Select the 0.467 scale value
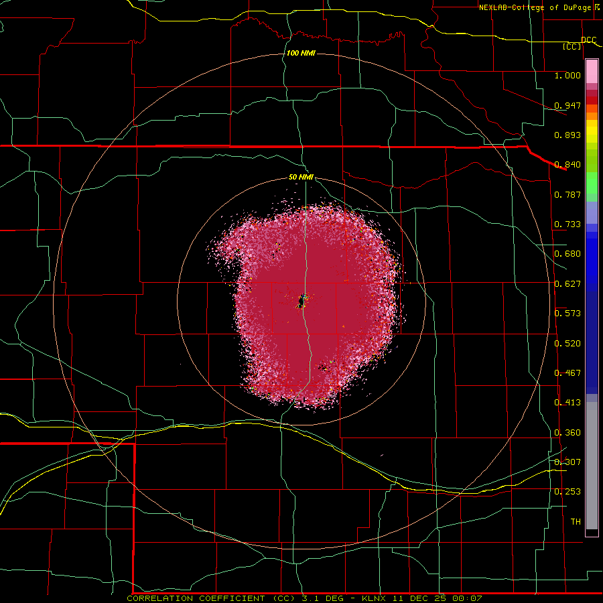Viewport: 603px width, 603px height. 567,373
